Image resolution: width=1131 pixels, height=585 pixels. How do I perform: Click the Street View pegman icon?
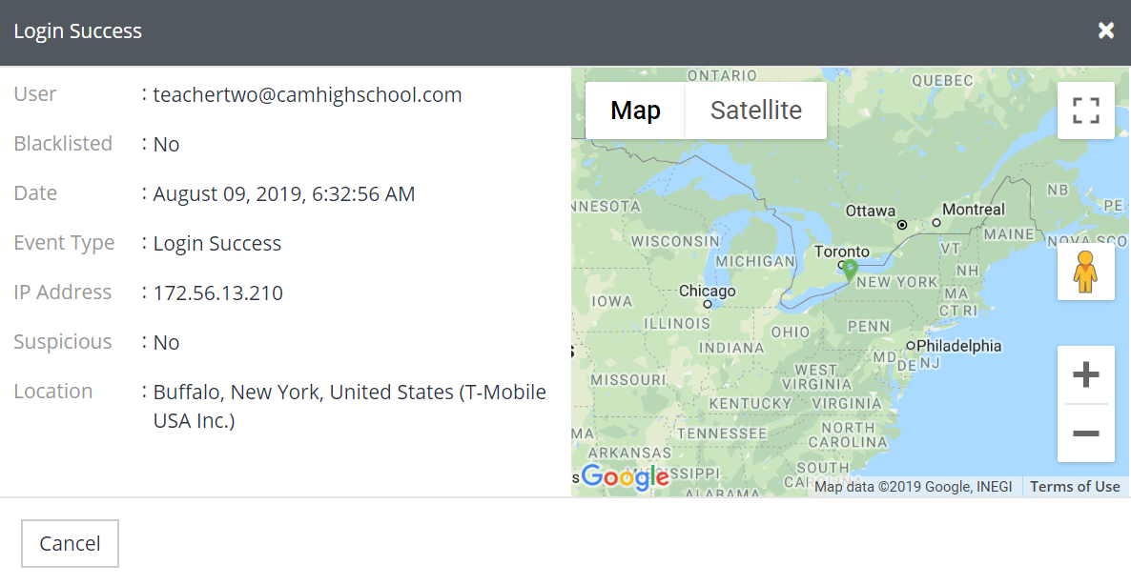1085,272
